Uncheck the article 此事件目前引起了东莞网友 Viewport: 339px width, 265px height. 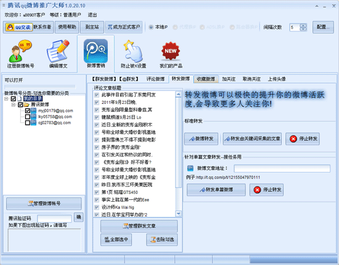point(97,95)
